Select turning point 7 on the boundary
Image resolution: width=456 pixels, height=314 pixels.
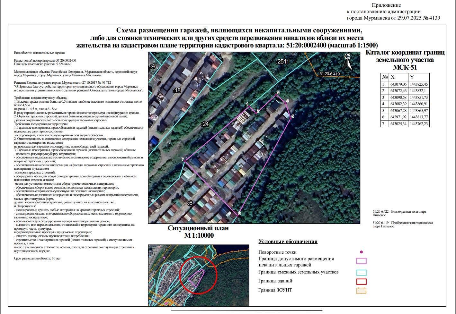[184, 162]
